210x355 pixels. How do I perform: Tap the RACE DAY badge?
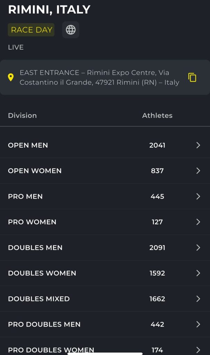point(31,30)
